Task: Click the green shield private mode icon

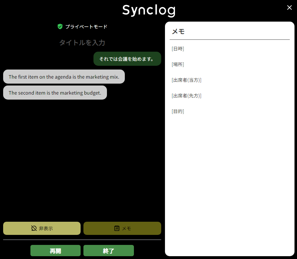Action: click(x=60, y=27)
